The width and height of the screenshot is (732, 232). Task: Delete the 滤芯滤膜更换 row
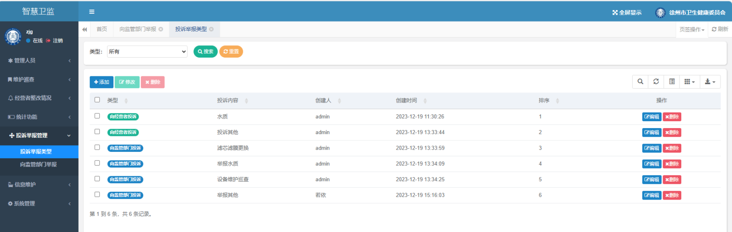[672, 148]
